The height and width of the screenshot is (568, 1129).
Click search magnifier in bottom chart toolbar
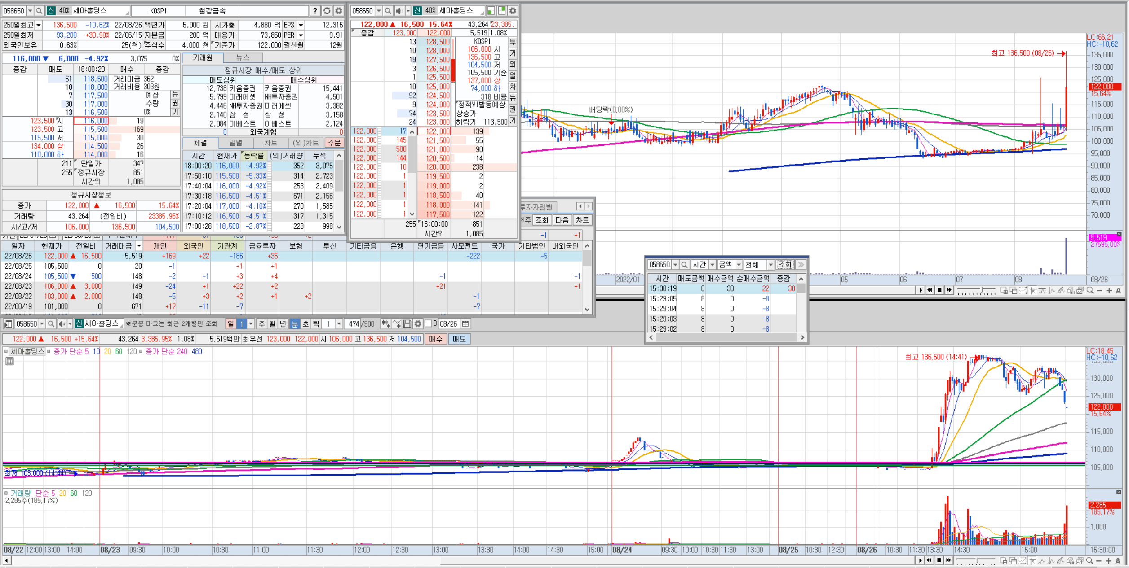51,324
